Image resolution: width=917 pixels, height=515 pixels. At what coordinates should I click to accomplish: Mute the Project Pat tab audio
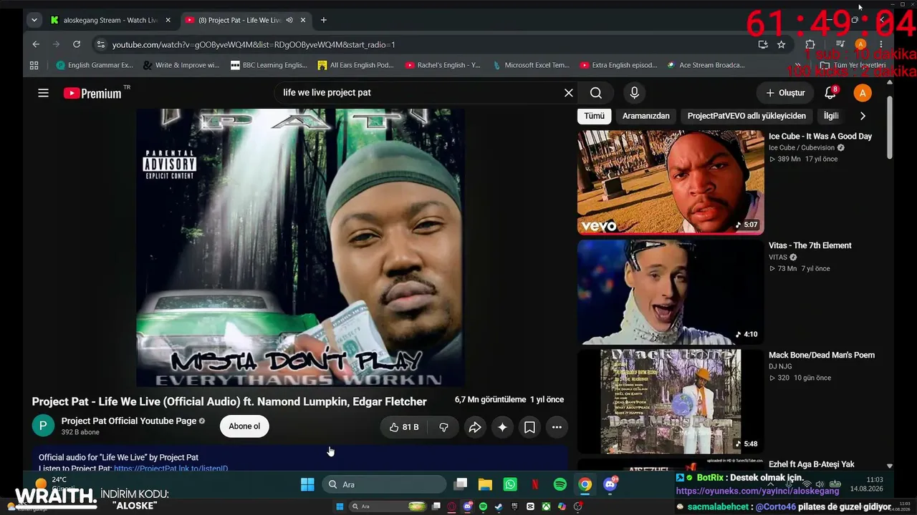[x=289, y=20]
